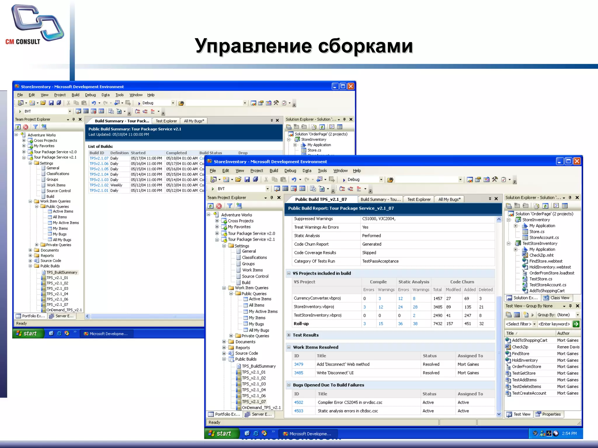
Task: Switch to Build Summary tab in front window
Action: pos(380,199)
